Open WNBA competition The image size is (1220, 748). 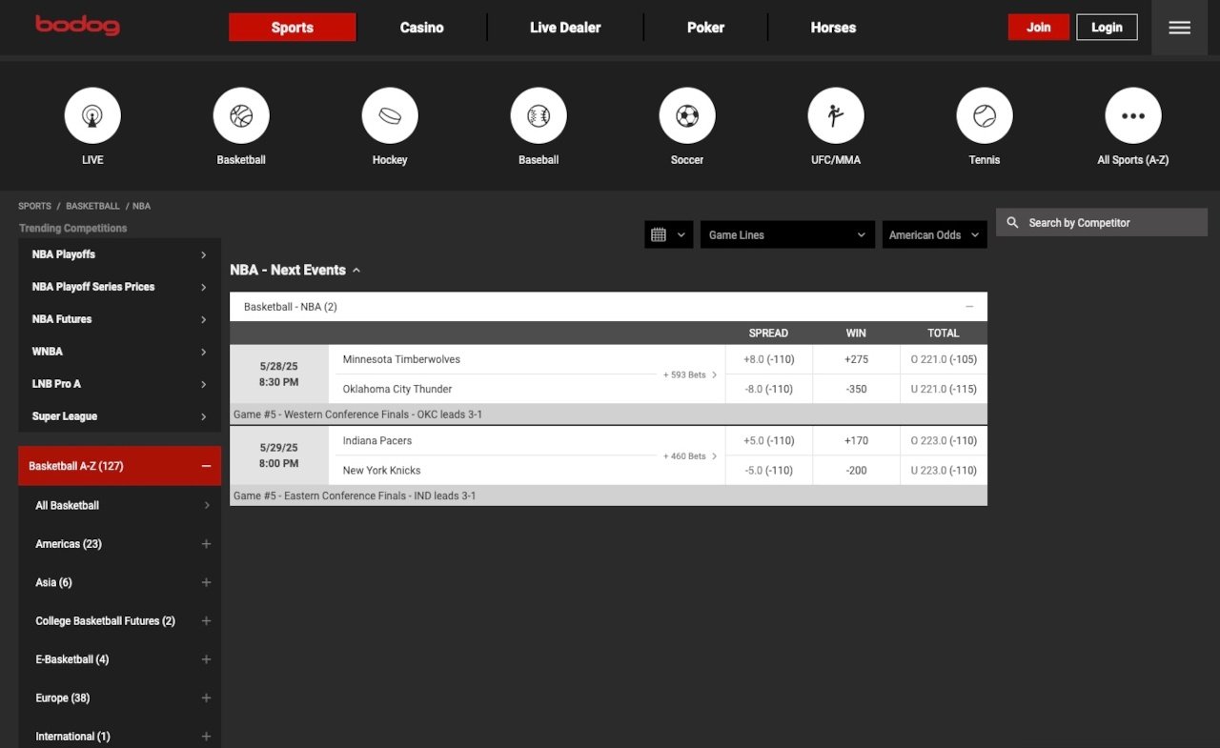119,352
